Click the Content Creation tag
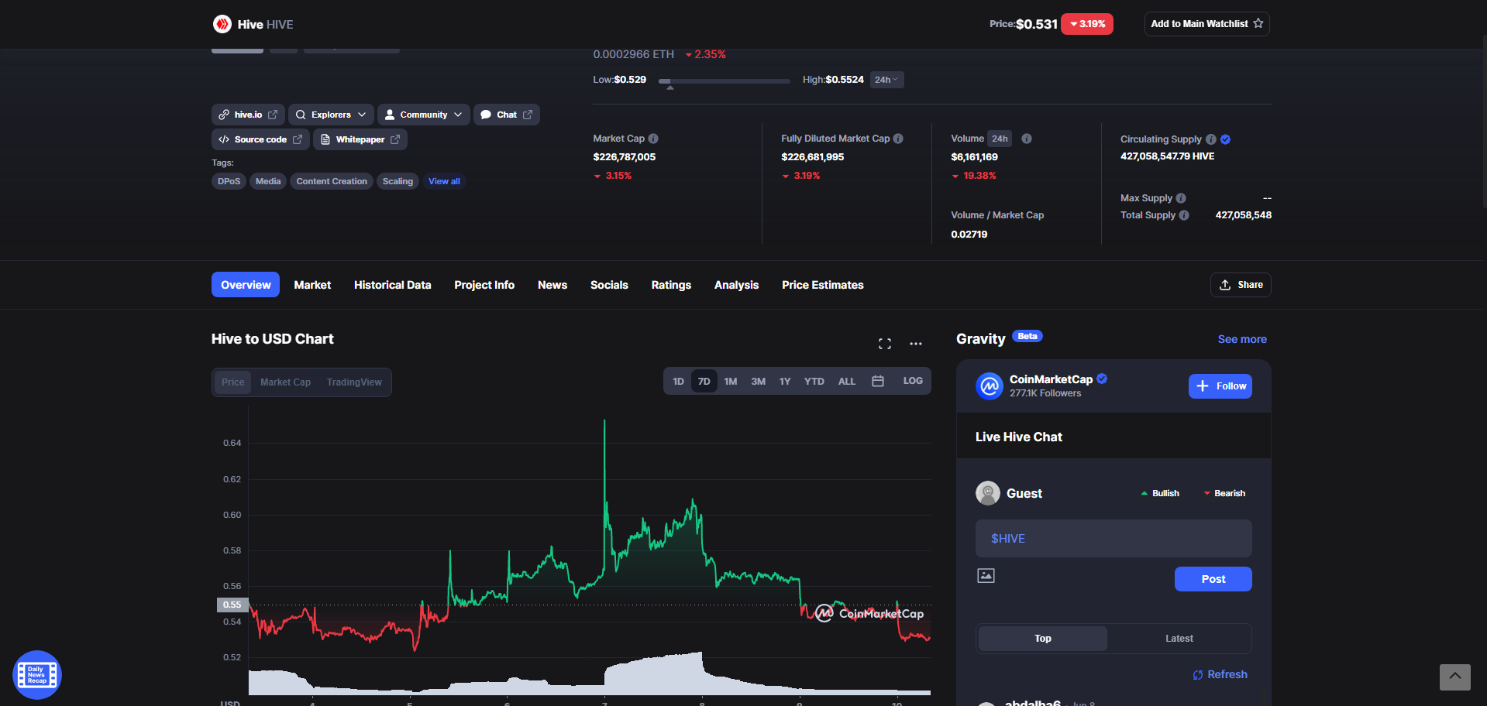 [x=332, y=181]
